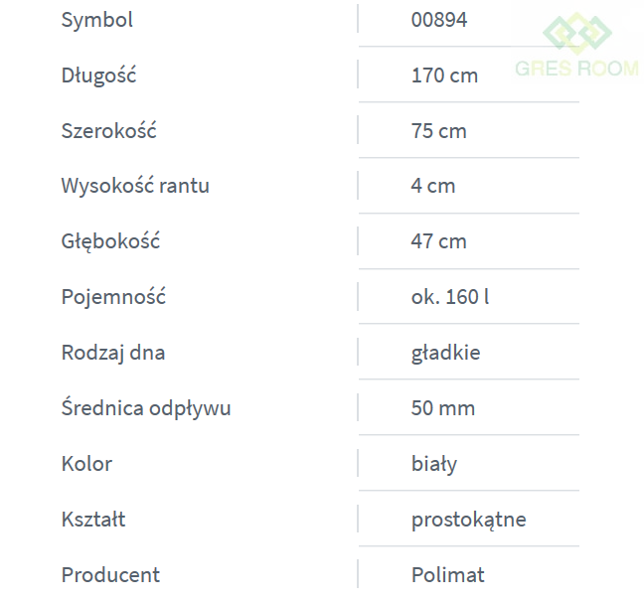Click the Wysokość rantu label
Image resolution: width=644 pixels, height=602 pixels.
click(x=135, y=186)
